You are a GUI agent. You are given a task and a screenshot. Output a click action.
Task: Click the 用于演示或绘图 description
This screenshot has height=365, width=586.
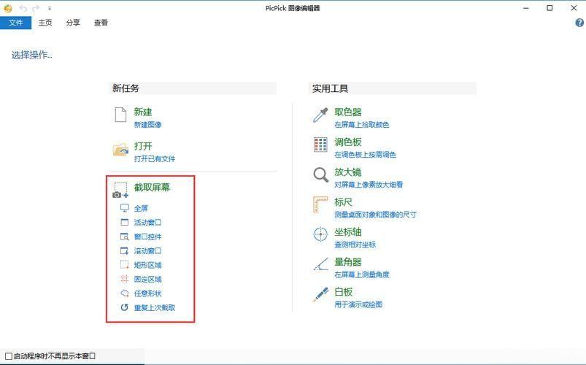[x=358, y=304]
